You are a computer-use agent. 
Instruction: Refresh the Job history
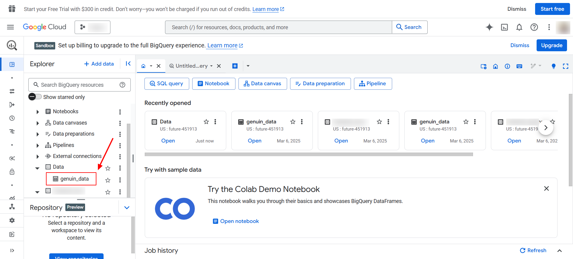tap(533, 250)
